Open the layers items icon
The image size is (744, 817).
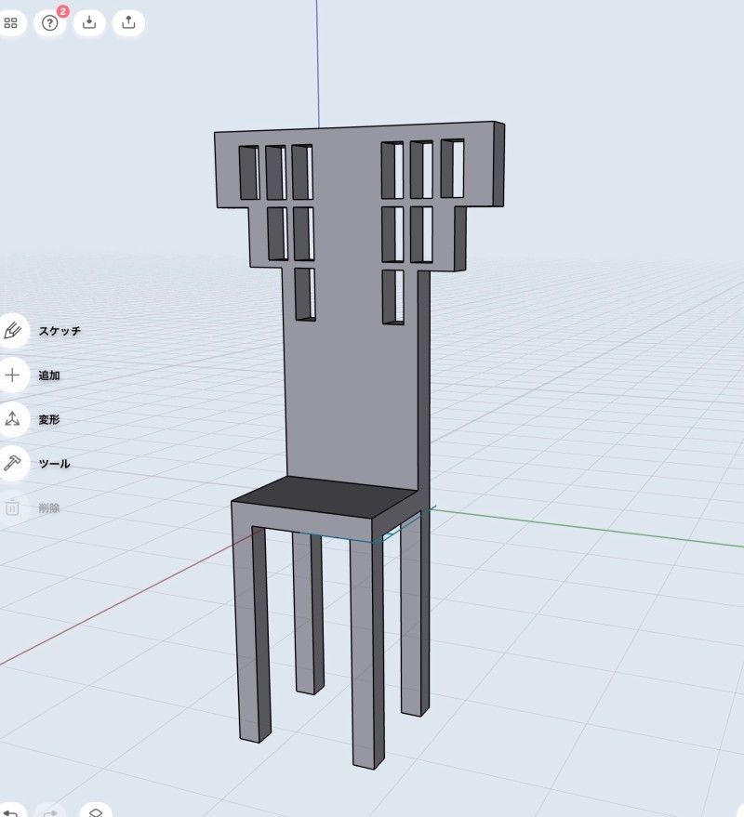pyautogui.click(x=96, y=811)
